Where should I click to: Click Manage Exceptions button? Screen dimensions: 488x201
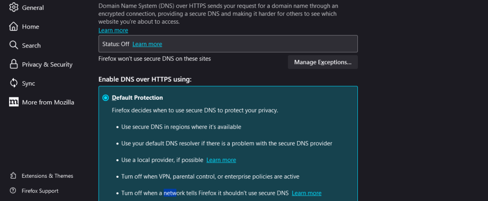click(x=323, y=62)
